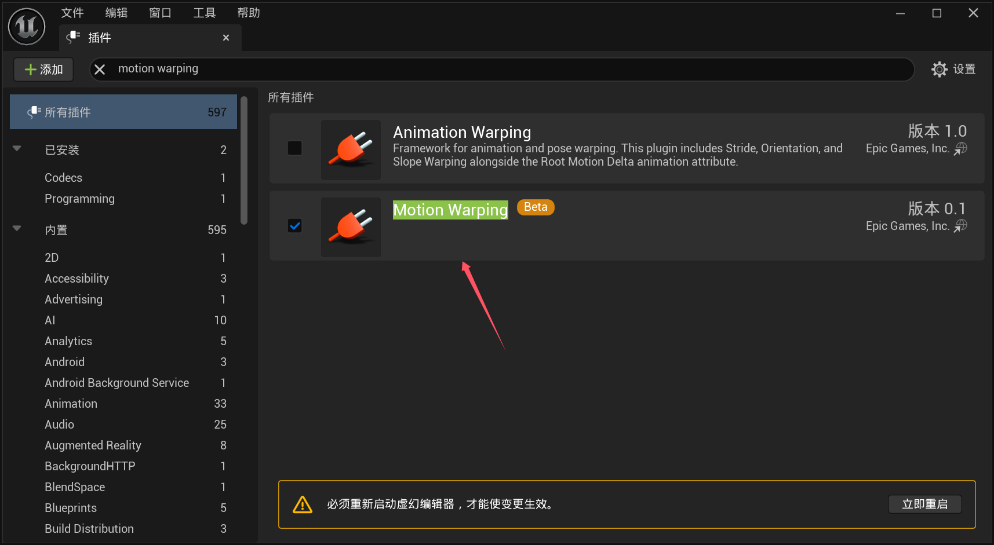Enable the Animation Warping plugin checkbox
994x545 pixels.
click(294, 148)
